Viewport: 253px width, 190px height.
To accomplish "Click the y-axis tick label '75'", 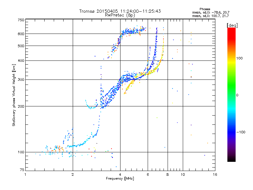I will pyautogui.click(x=22, y=170).
